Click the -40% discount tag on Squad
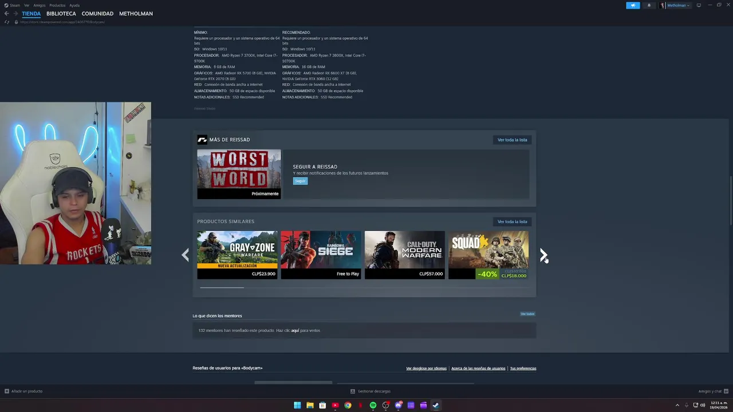The height and width of the screenshot is (412, 733). (x=487, y=274)
